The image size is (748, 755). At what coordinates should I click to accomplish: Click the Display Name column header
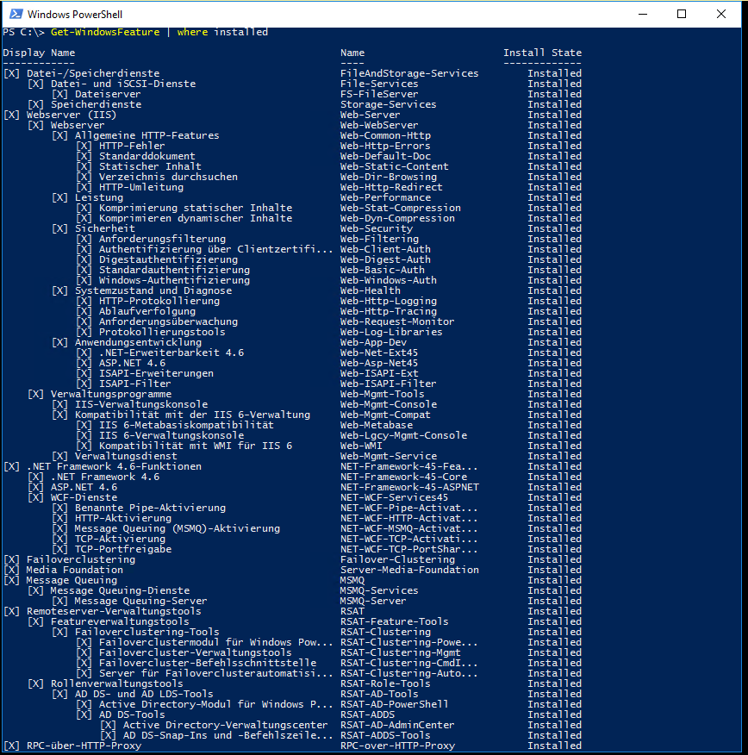39,53
